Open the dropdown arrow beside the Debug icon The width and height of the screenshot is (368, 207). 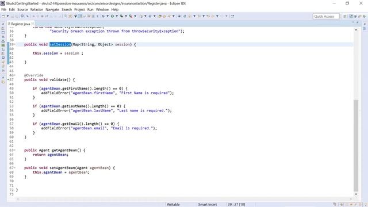108,16
